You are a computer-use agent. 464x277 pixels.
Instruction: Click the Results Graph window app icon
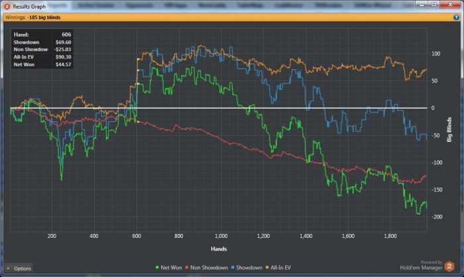click(7, 6)
